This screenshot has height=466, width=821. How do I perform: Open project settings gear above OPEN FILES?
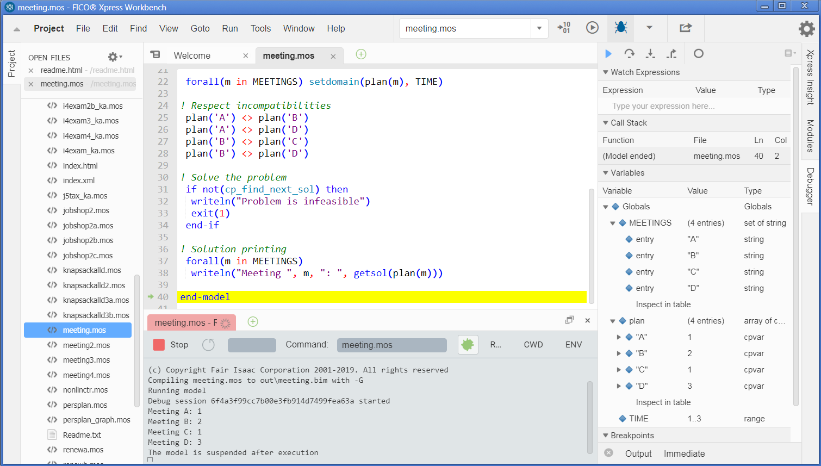tap(113, 57)
